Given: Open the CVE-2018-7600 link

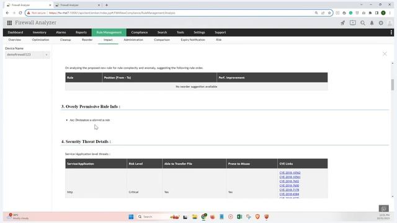Looking at the screenshot, I should click(x=289, y=186).
